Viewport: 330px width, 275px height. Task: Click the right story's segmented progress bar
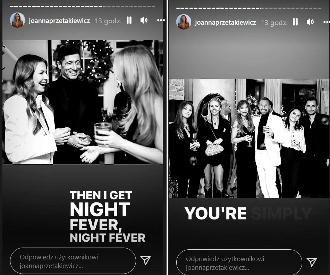(249, 8)
